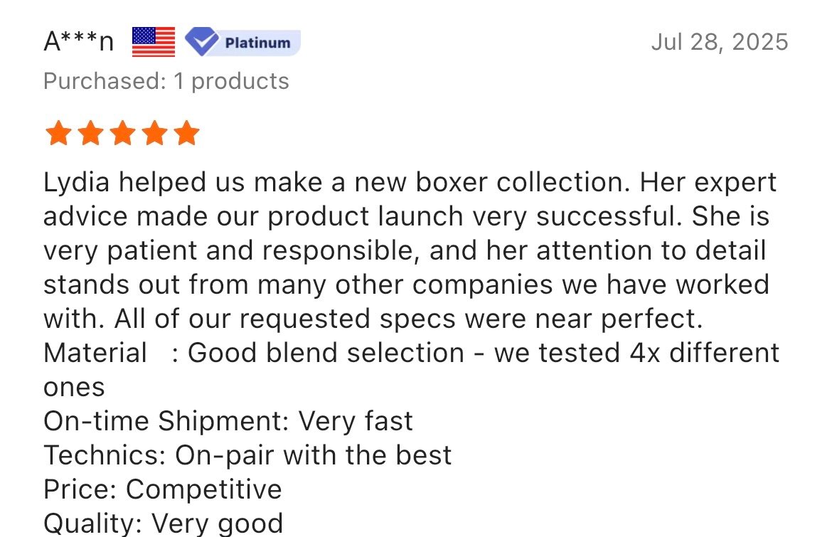Screen dimensions: 832x537
Task: Select the second orange rating star
Action: [x=90, y=133]
